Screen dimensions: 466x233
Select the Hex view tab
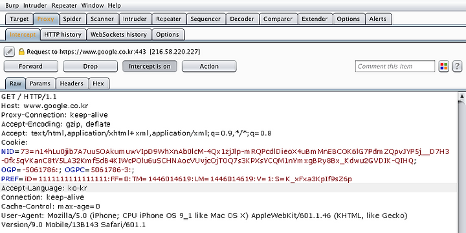click(x=98, y=83)
